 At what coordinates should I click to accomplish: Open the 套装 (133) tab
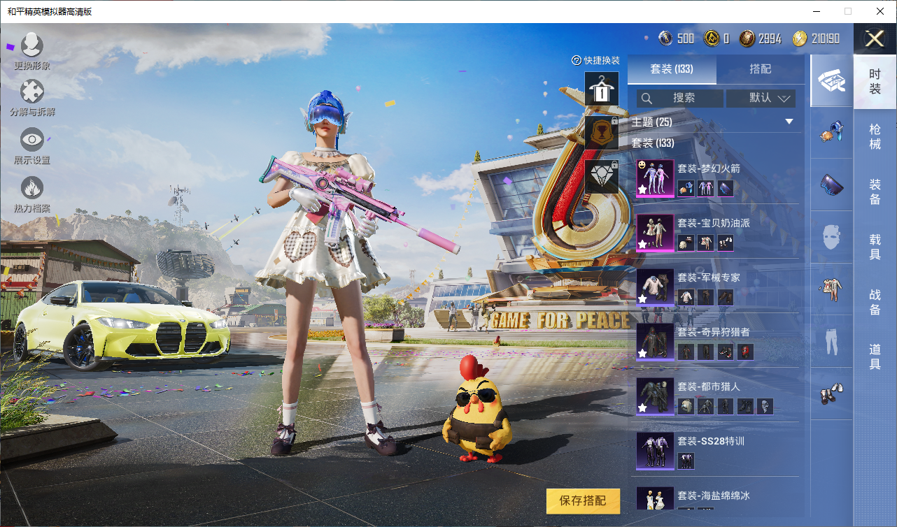[x=672, y=69]
